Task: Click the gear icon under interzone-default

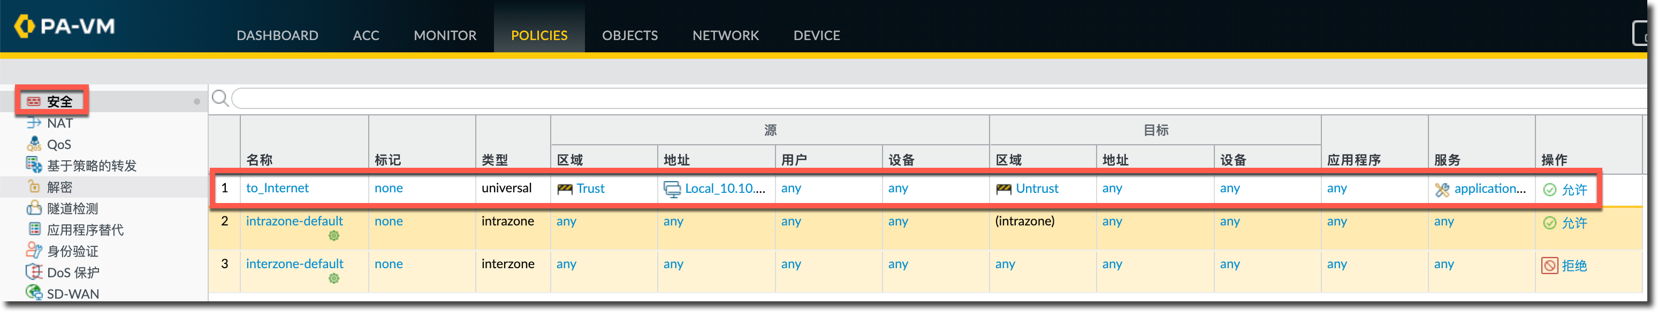Action: (333, 279)
